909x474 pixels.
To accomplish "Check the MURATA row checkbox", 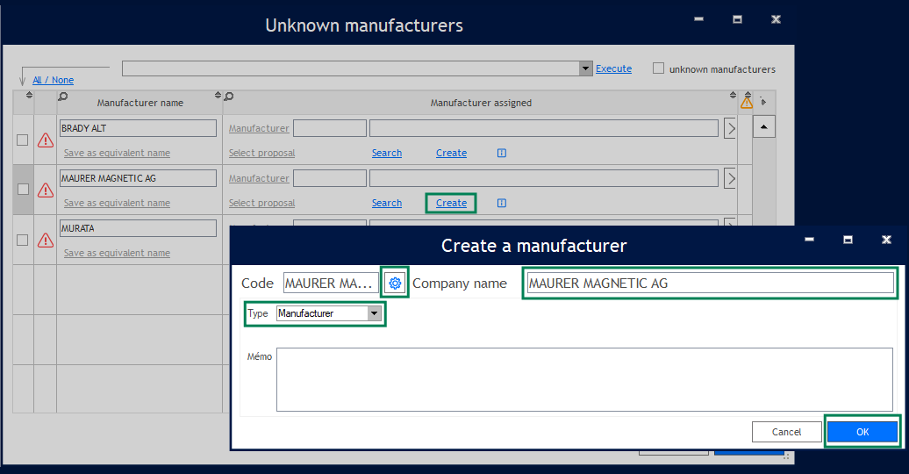I will [x=23, y=240].
